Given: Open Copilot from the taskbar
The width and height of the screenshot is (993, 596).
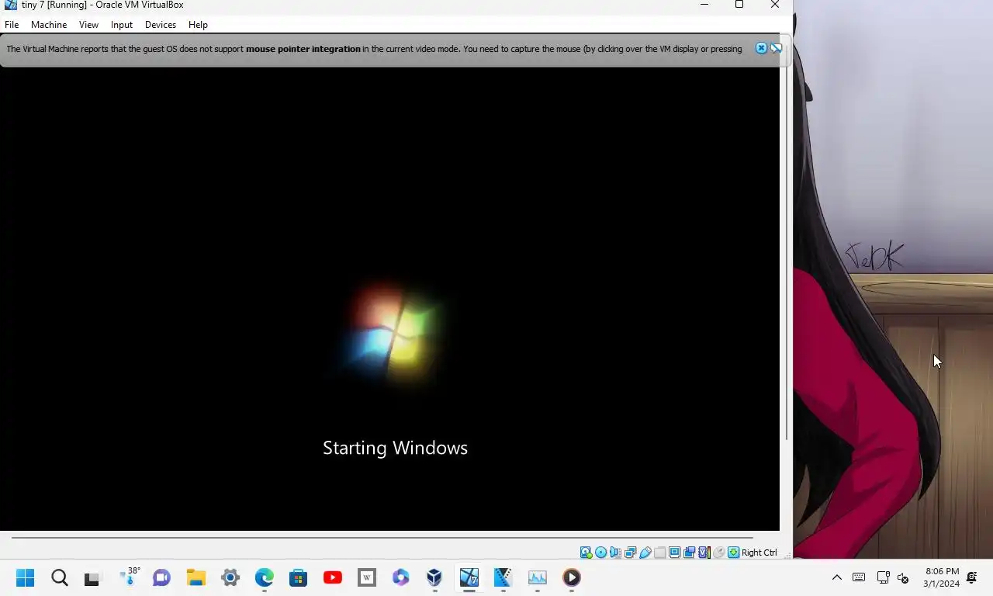Looking at the screenshot, I should pyautogui.click(x=401, y=577).
